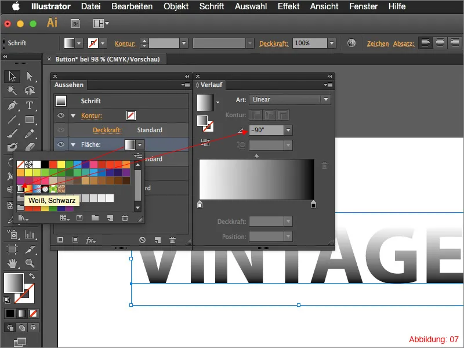Select the Selection tool black arrow
The image size is (464, 348).
[x=12, y=77]
